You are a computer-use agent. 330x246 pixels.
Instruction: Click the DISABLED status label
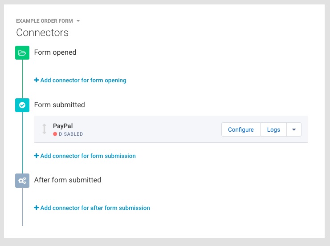pos(71,134)
